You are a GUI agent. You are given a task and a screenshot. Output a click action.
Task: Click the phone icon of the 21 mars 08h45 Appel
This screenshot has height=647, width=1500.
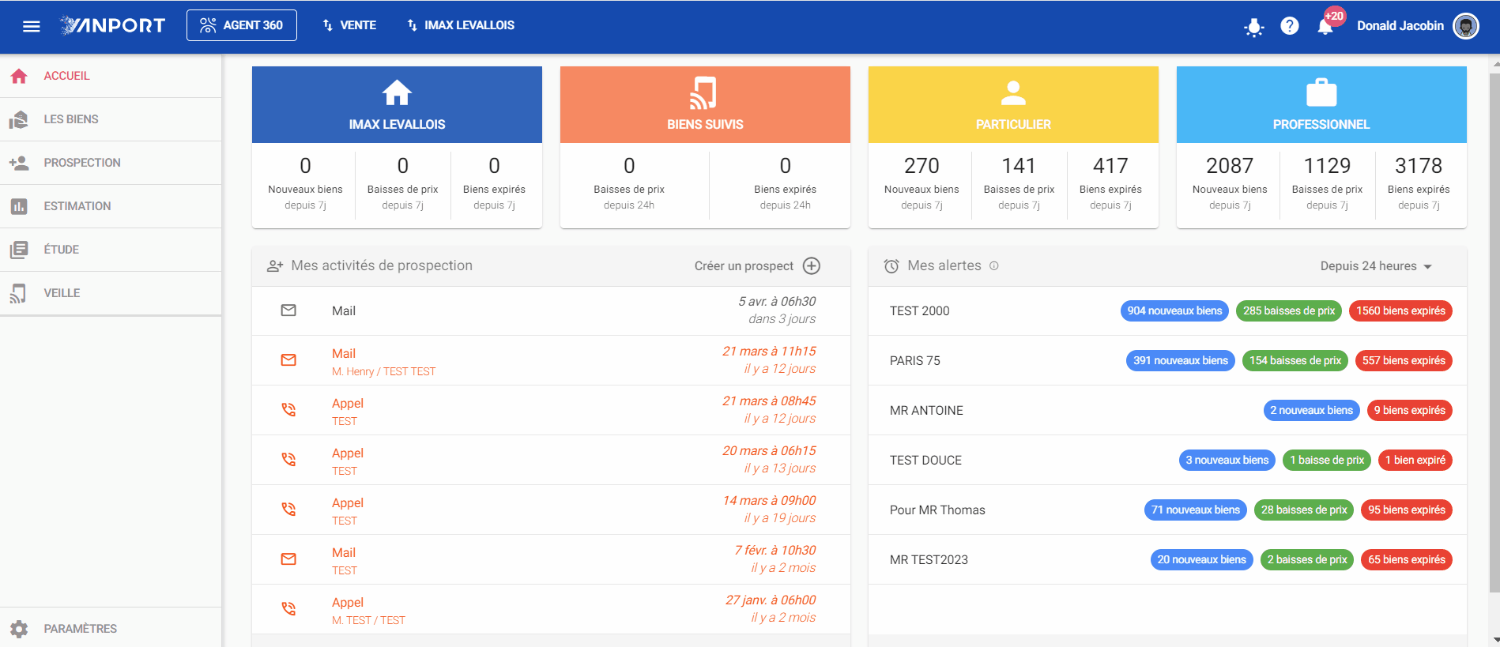click(x=288, y=410)
